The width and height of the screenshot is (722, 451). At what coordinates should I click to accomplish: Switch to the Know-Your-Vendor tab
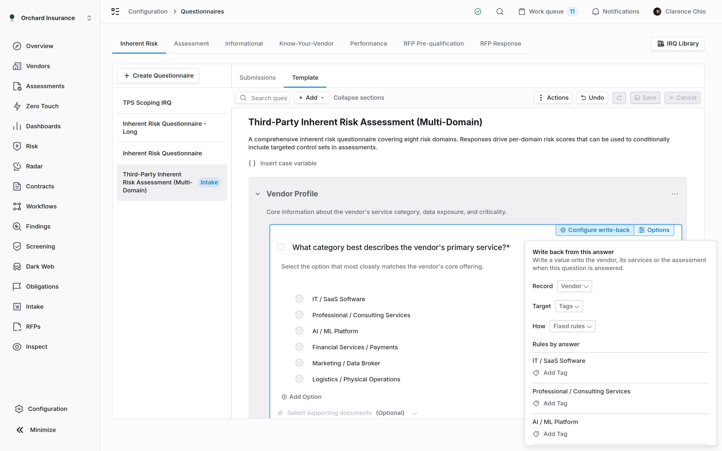[x=306, y=44]
